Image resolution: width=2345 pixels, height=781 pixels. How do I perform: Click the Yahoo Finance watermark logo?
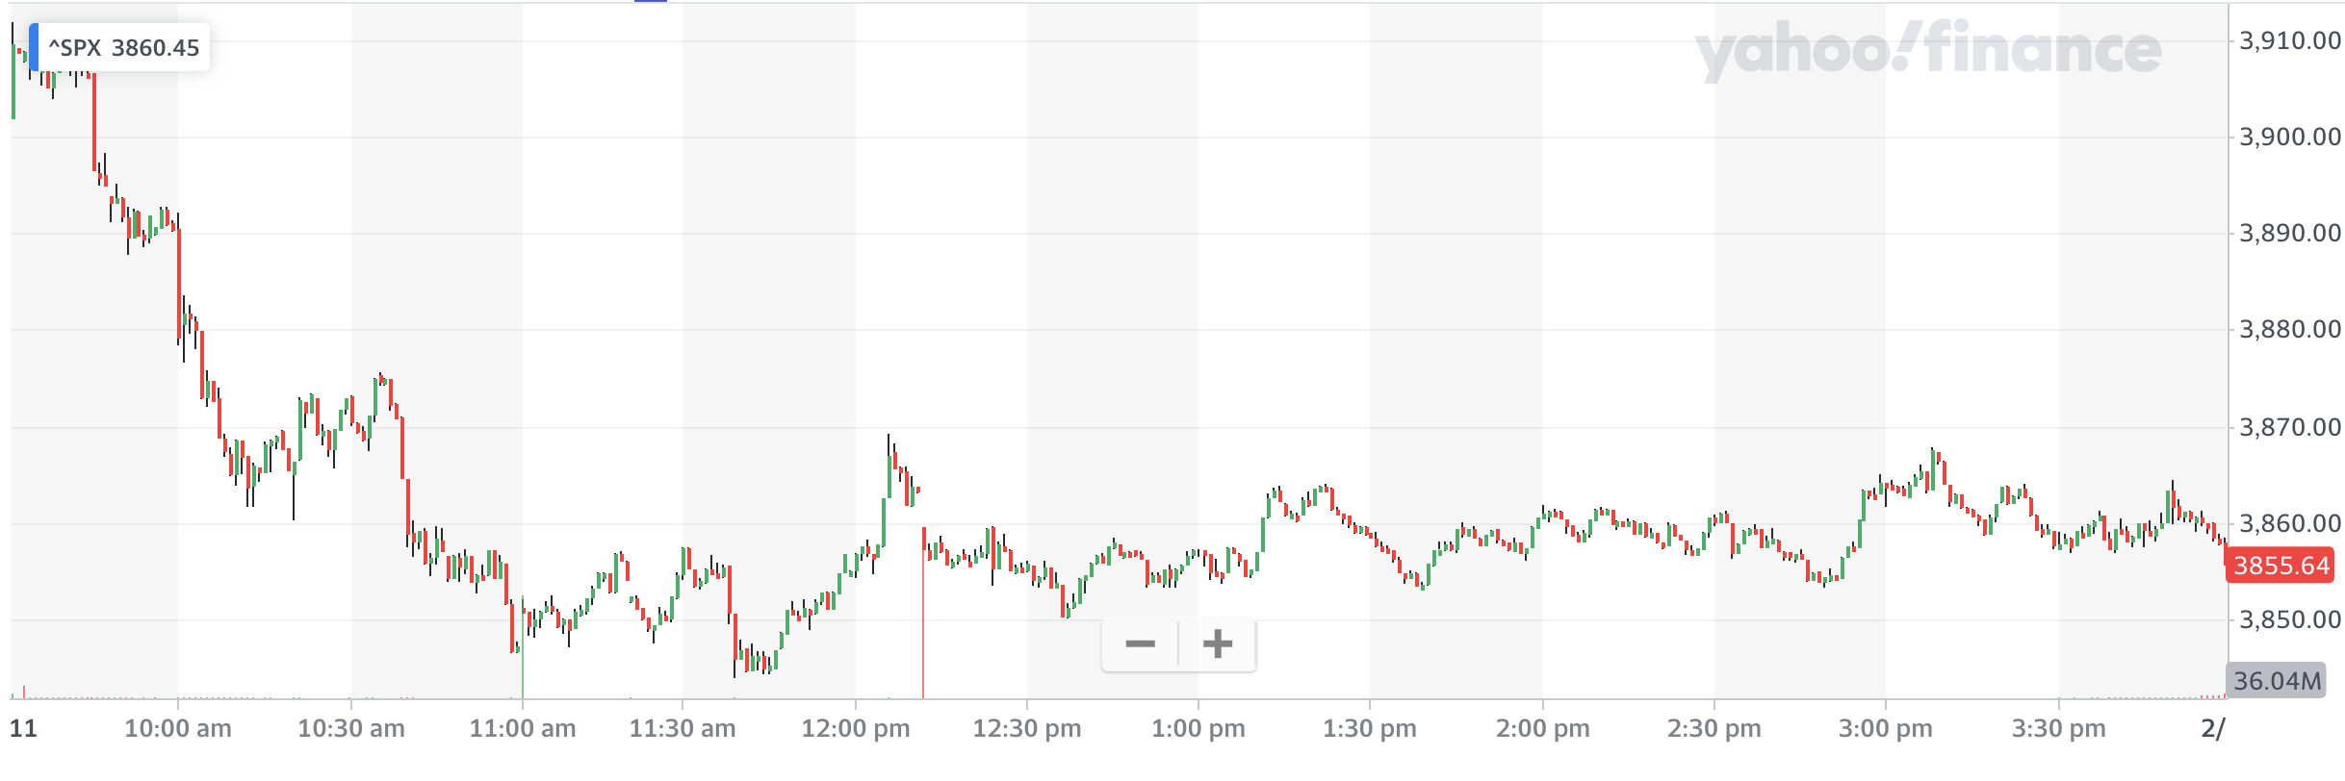coord(1926,51)
